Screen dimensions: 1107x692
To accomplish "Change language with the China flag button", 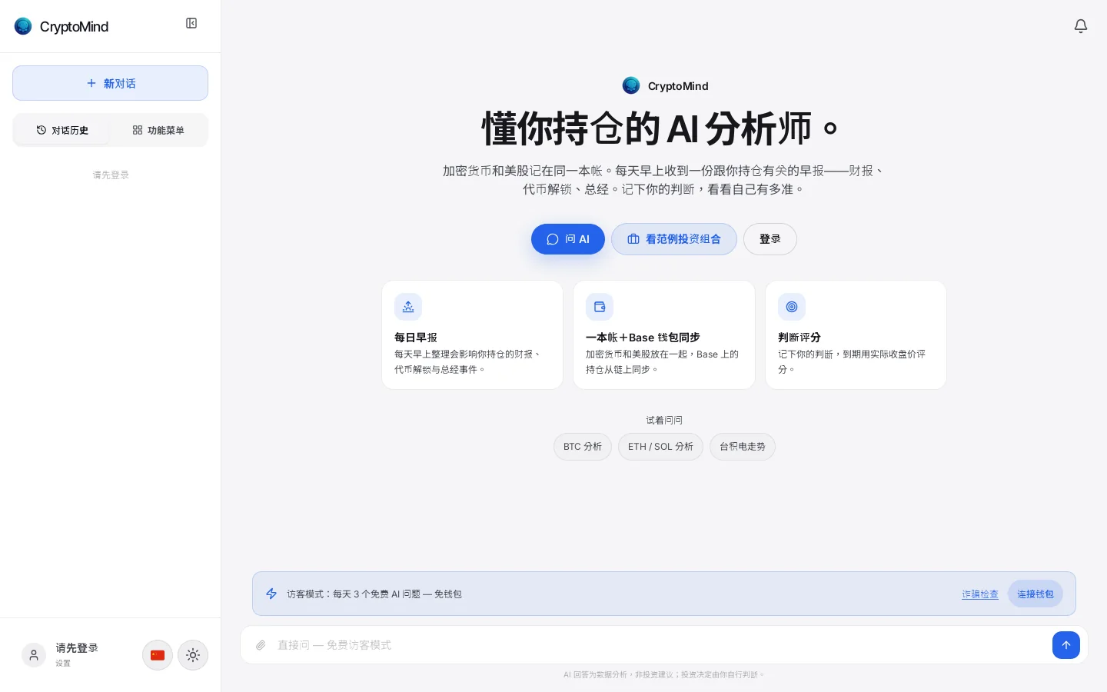I will 158,655.
